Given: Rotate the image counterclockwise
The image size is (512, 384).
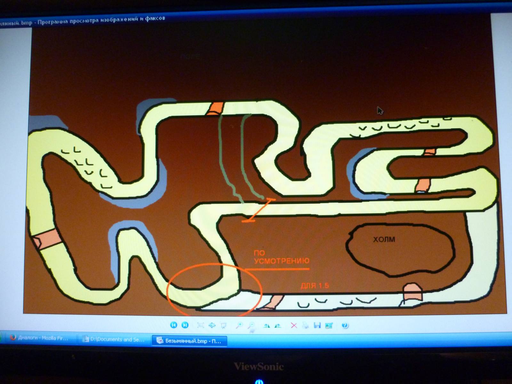Looking at the screenshot, I should pyautogui.click(x=278, y=325).
